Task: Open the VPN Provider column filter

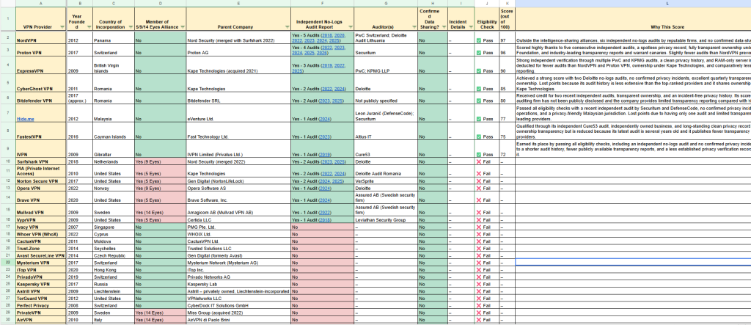Action: pos(62,27)
